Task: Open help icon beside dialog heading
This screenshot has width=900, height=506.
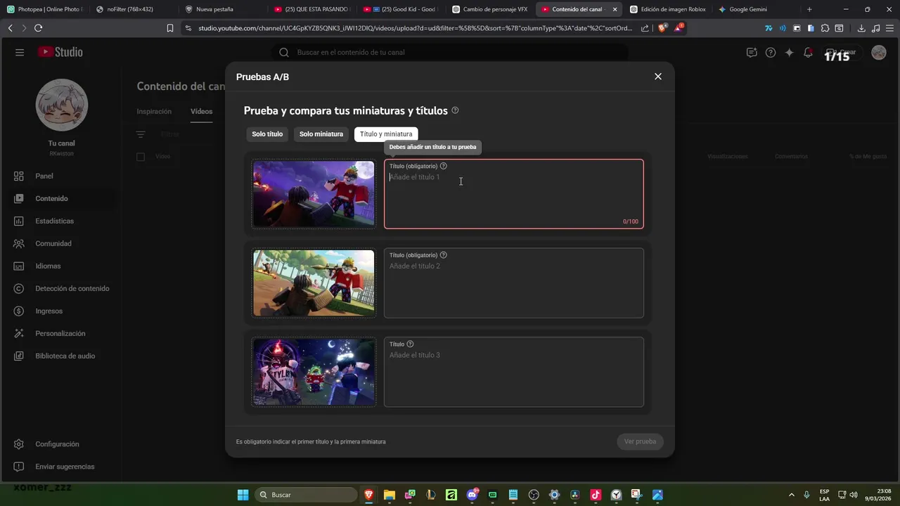Action: point(455,110)
